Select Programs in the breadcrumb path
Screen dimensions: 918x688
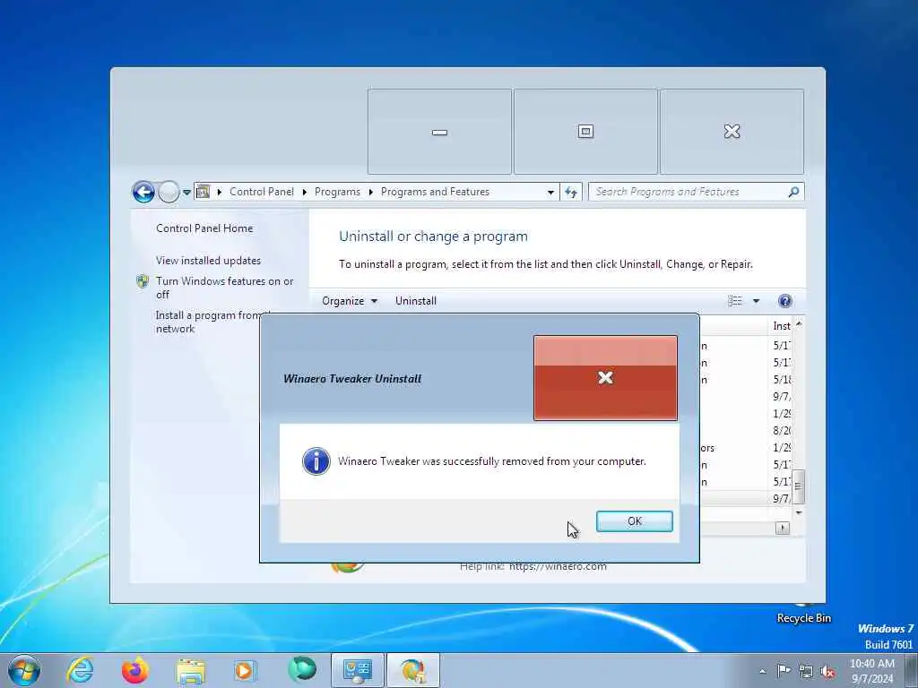337,192
